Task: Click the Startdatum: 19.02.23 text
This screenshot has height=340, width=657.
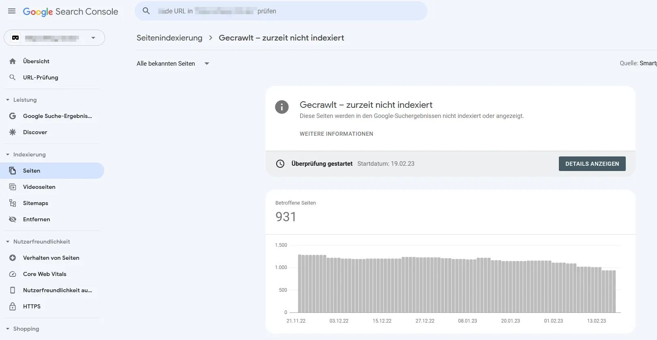Action: tap(386, 164)
